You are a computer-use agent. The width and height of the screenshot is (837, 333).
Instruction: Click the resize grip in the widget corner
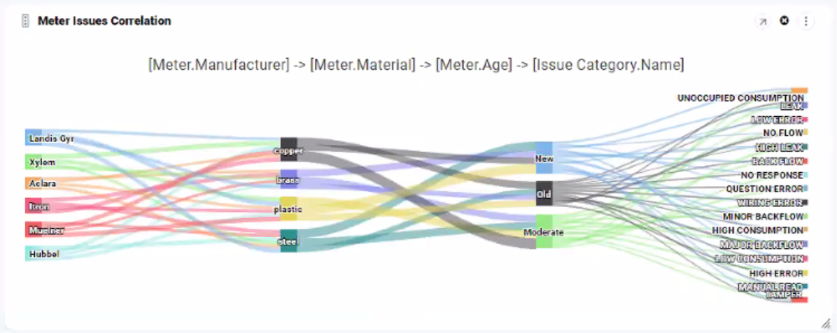pyautogui.click(x=826, y=322)
